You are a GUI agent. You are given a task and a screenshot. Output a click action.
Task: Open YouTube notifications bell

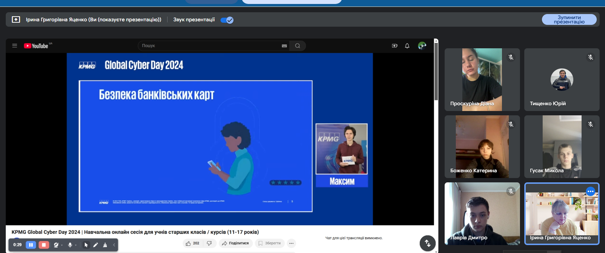pyautogui.click(x=407, y=46)
